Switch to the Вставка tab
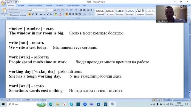The image size is (191, 107). (x=21, y=5)
